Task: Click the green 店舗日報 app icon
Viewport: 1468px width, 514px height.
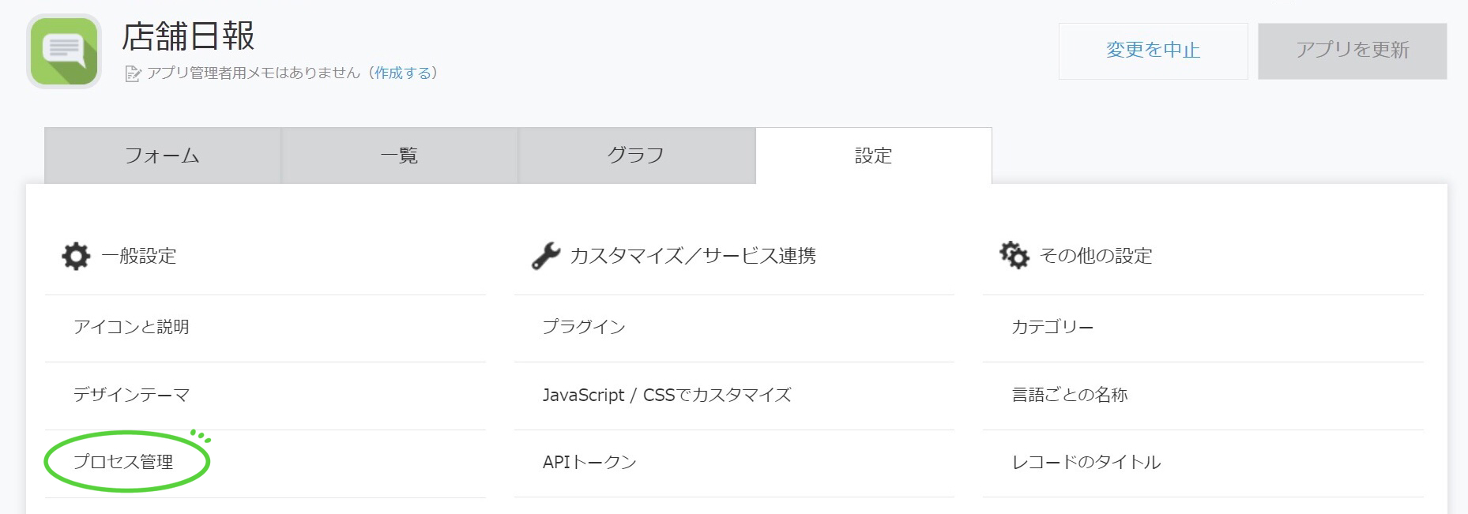Action: (64, 51)
